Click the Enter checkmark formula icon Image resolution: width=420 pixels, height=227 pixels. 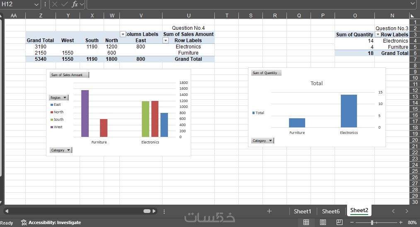(64, 4)
